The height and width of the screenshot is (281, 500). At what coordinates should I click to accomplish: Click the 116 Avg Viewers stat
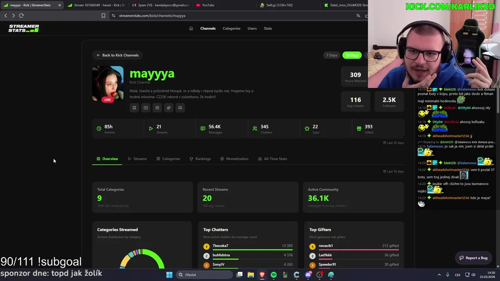(x=355, y=102)
